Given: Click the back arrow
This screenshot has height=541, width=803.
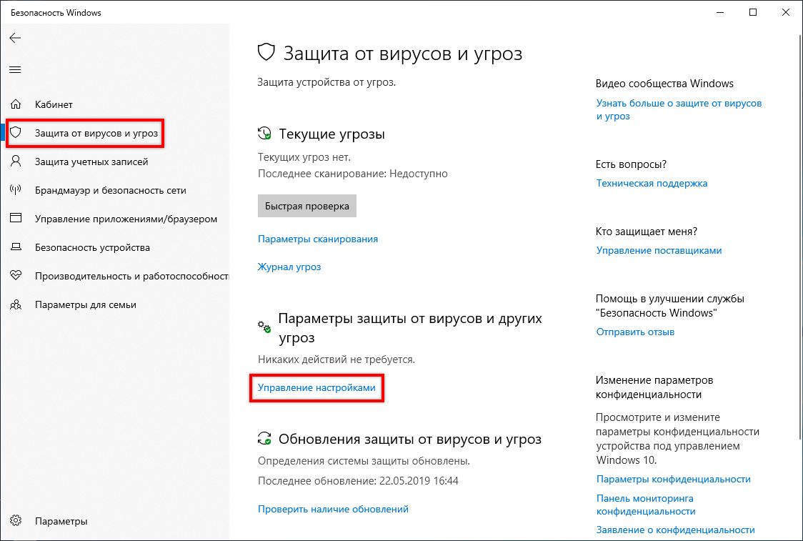Looking at the screenshot, I should (14, 39).
